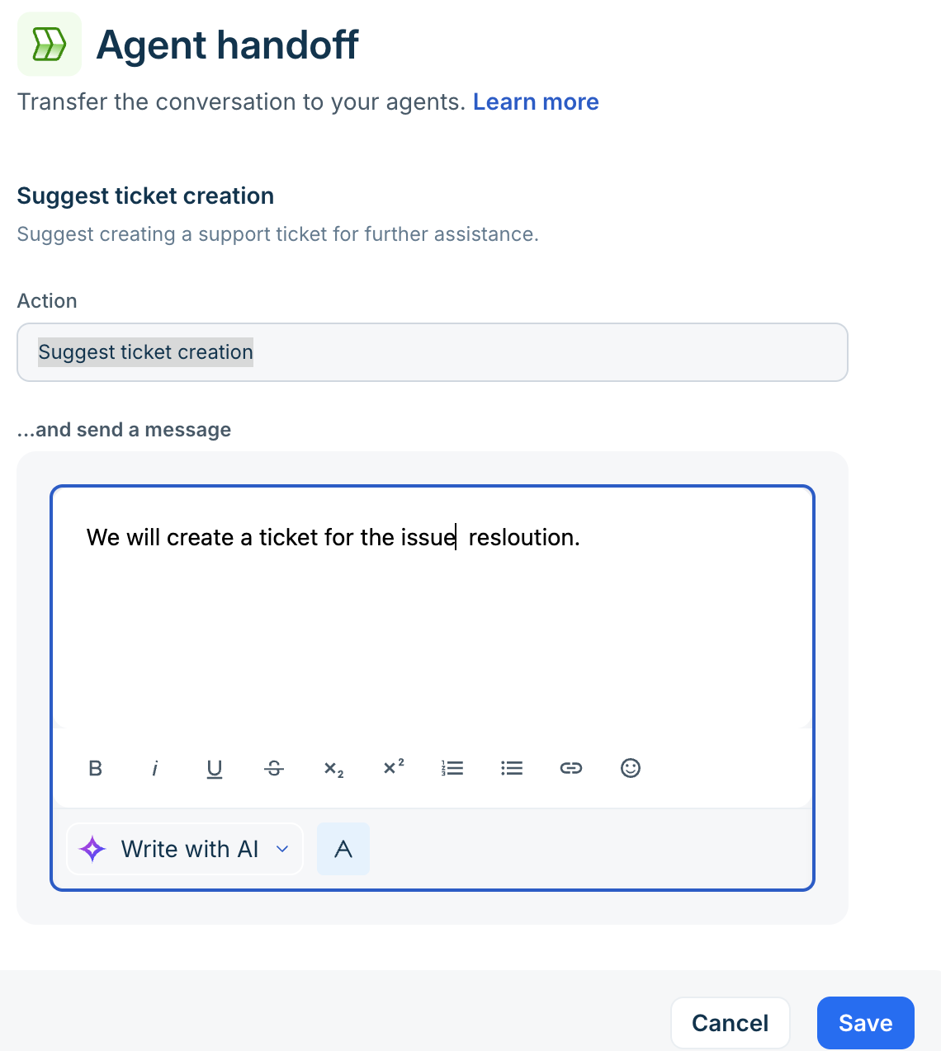Select the superscript formatting icon
941x1051 pixels.
point(394,768)
